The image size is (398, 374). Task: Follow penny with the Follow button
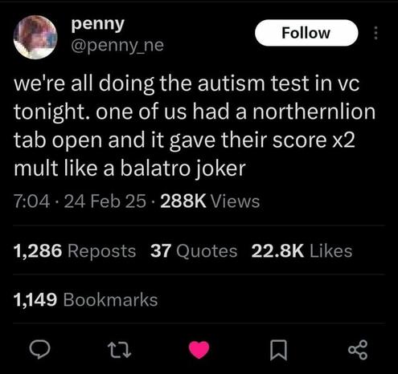(x=306, y=33)
